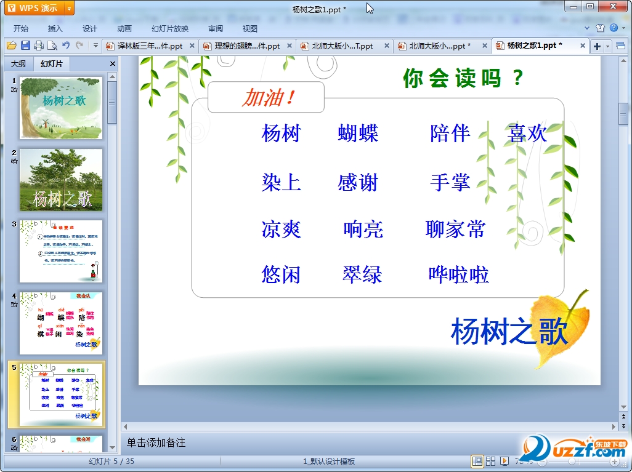Click the 你会读吗？ title on the slide
Viewport: 632px width, 472px height.
pos(463,78)
